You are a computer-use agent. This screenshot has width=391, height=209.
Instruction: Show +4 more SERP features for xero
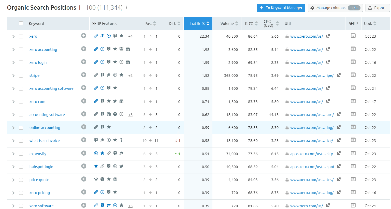coord(130,37)
